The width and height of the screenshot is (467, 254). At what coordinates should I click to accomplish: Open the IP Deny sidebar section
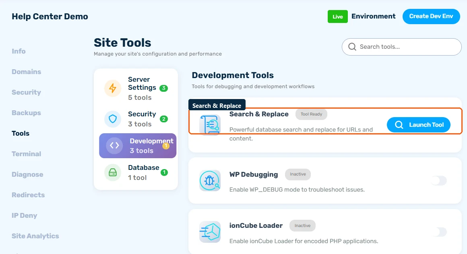[x=25, y=216]
